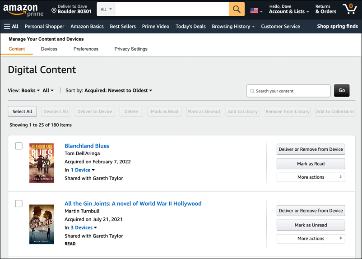
Task: Click the Go search button
Action: coord(342,91)
